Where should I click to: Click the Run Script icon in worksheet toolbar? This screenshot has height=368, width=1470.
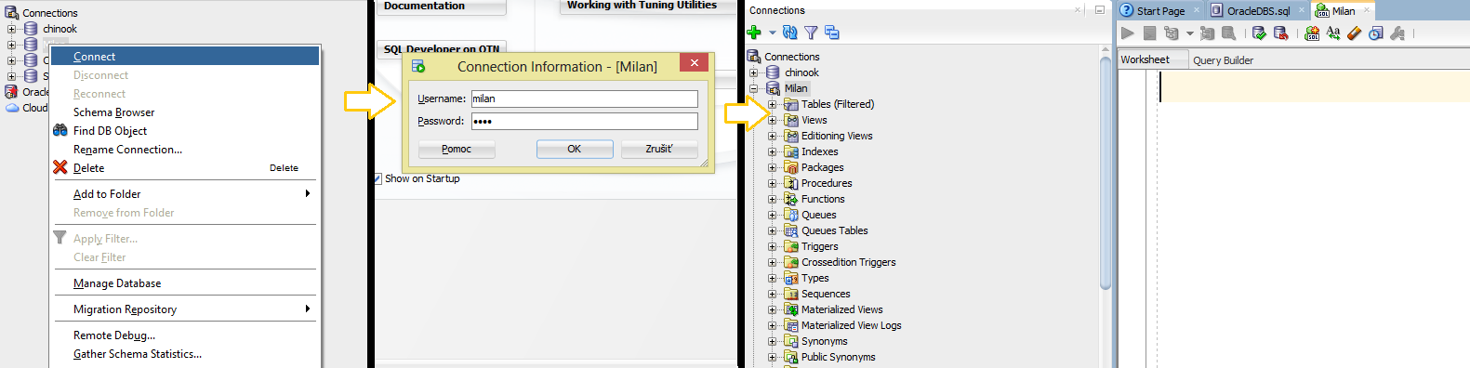[x=1149, y=33]
